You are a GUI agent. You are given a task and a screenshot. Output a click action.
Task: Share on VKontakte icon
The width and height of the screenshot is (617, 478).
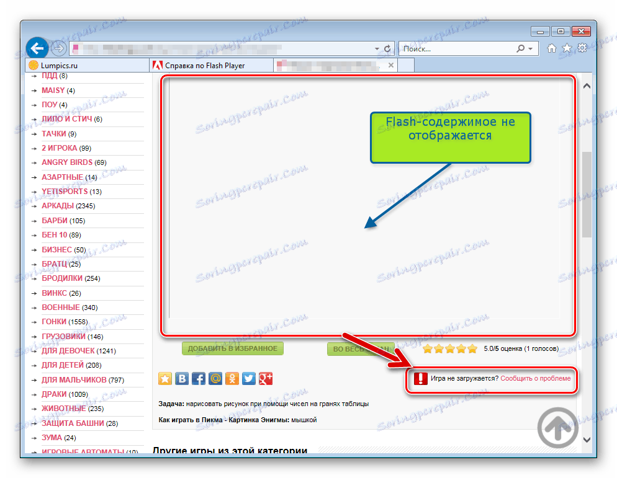[182, 379]
